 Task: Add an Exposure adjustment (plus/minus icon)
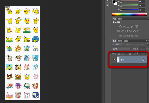[133, 26]
